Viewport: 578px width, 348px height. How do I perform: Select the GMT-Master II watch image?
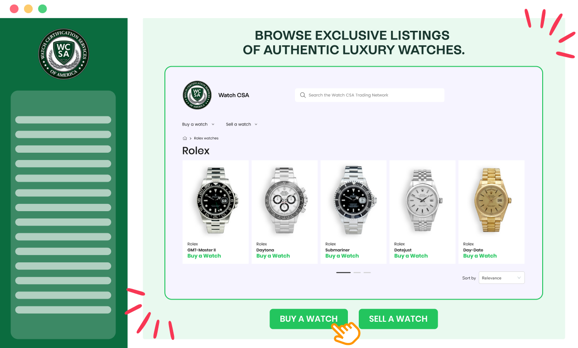[x=216, y=200]
